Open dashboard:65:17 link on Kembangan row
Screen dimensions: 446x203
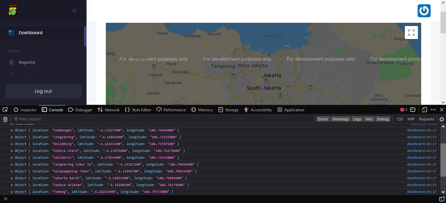[422, 130]
